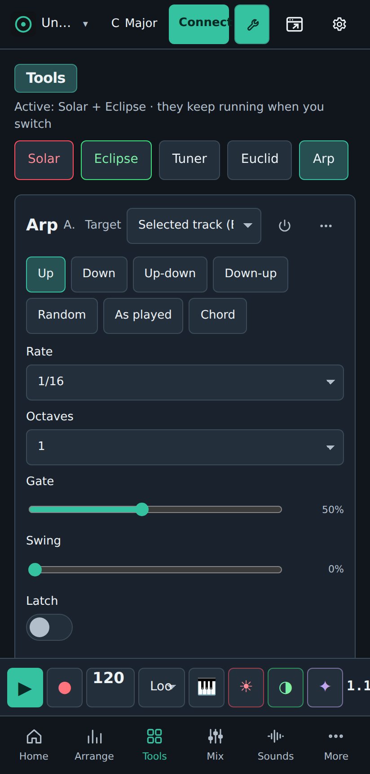Toggle the Arp power icon
Viewport: 370px width, 774px height.
[x=285, y=226]
